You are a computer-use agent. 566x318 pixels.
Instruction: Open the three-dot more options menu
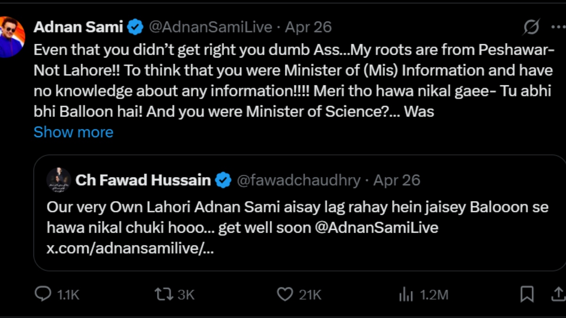coord(558,27)
